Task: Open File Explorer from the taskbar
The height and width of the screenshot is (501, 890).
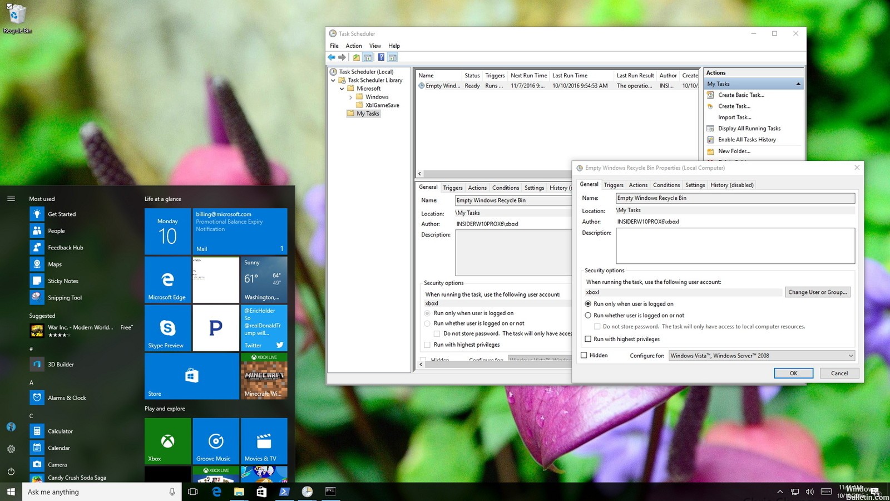Action: click(239, 492)
